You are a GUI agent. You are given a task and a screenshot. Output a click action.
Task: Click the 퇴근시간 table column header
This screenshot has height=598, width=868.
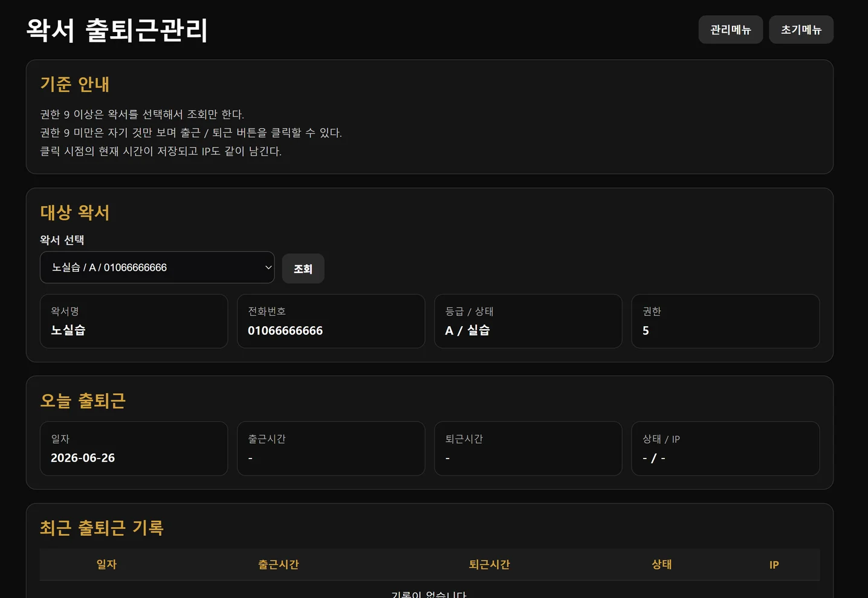[x=490, y=565]
